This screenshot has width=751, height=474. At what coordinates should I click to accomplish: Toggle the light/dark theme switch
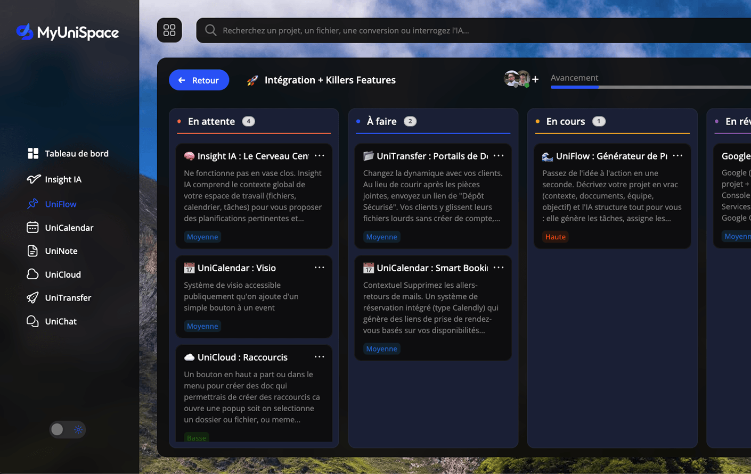[68, 429]
